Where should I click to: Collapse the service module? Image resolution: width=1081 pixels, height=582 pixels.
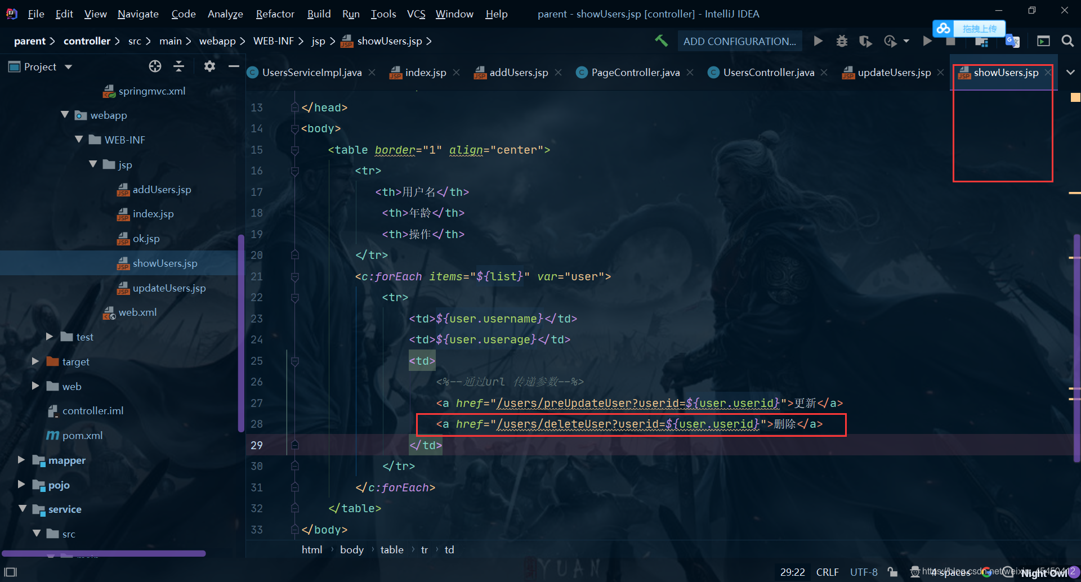coord(23,509)
